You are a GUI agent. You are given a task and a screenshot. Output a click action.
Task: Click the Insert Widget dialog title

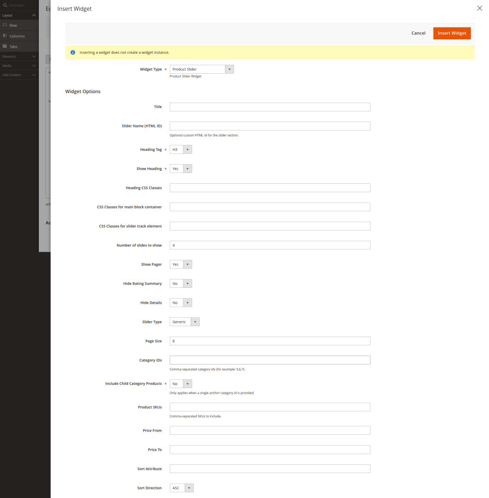(74, 9)
